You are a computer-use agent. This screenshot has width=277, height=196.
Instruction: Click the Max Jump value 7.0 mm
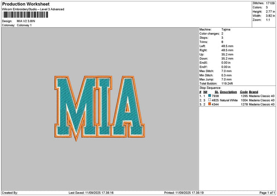[x=226, y=80]
